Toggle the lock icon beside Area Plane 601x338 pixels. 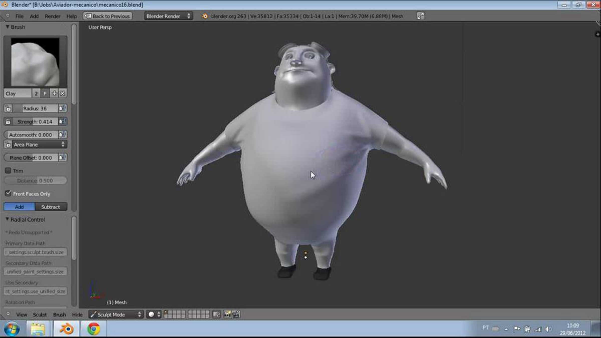[x=8, y=145]
